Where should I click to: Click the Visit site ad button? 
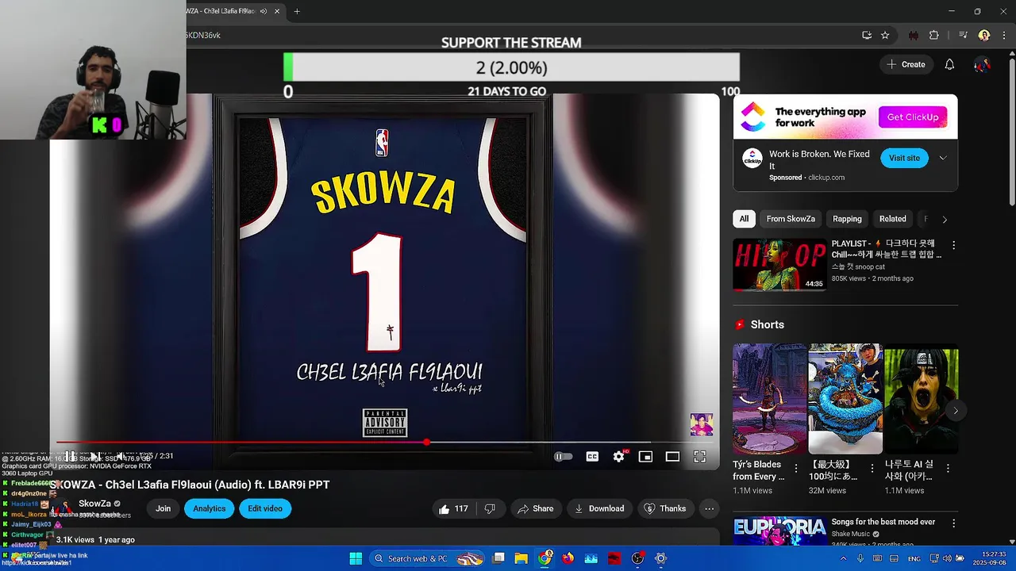pyautogui.click(x=904, y=158)
